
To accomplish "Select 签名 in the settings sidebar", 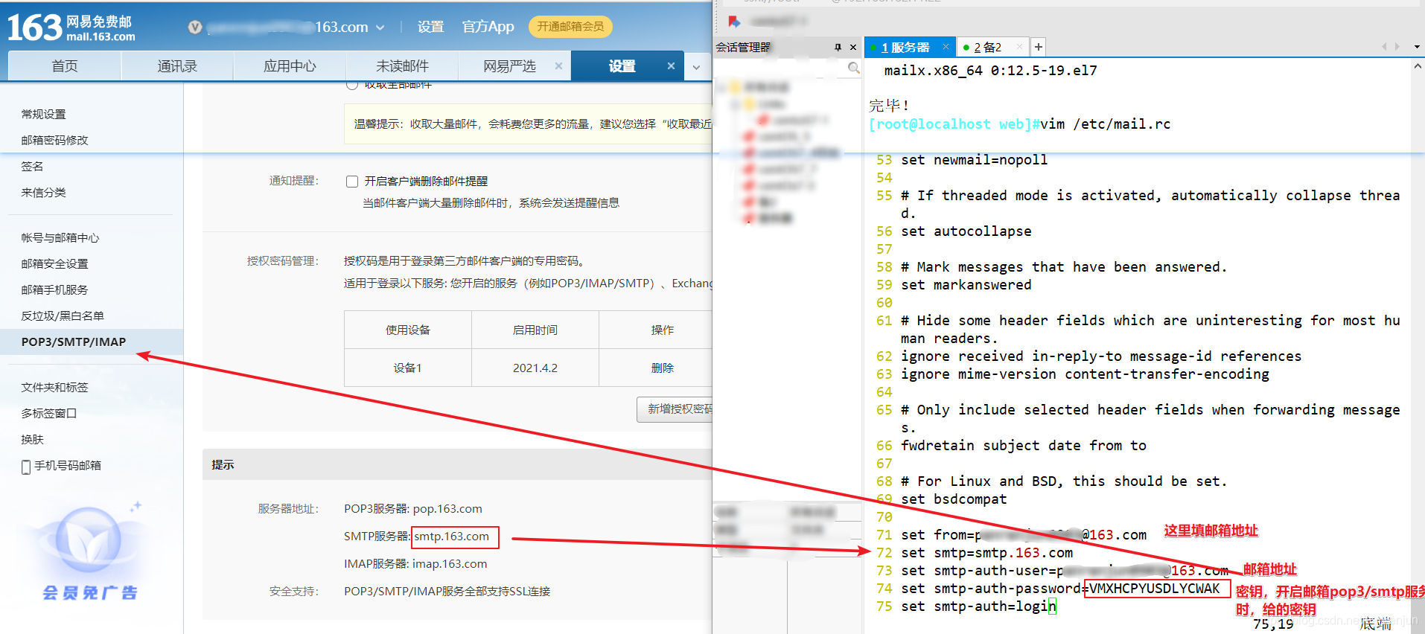I will (32, 166).
